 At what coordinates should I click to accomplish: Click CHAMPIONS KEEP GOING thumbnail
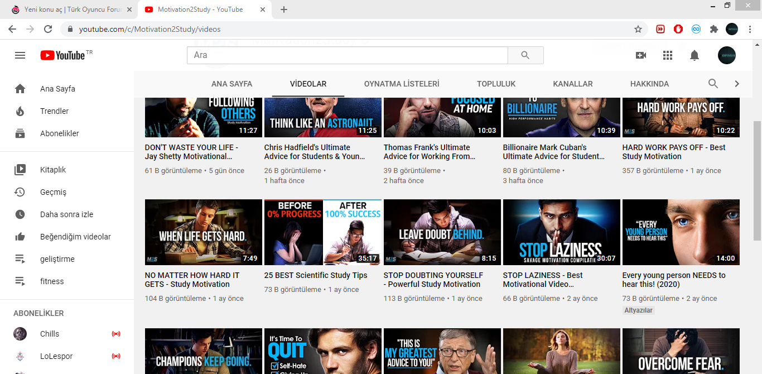[x=204, y=351]
